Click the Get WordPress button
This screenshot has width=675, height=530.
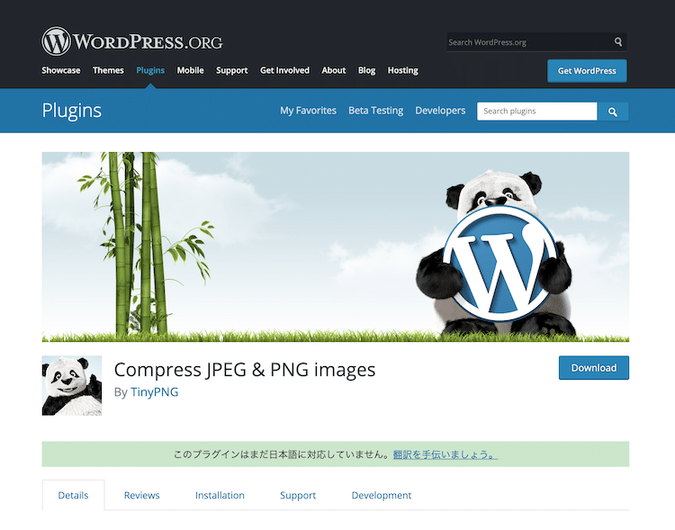click(587, 70)
